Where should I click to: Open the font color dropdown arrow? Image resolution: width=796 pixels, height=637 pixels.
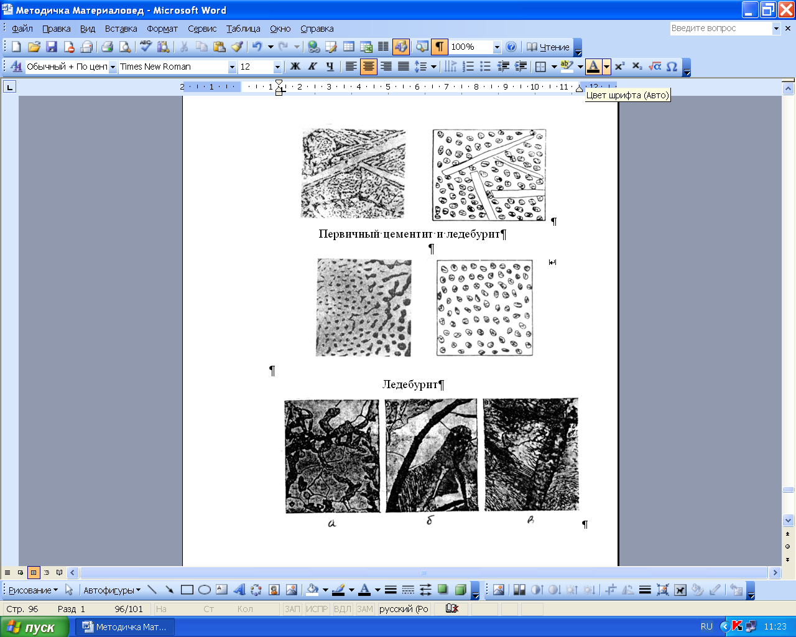pos(606,67)
